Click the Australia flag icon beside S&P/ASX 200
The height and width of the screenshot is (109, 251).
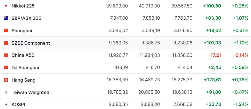(6, 18)
